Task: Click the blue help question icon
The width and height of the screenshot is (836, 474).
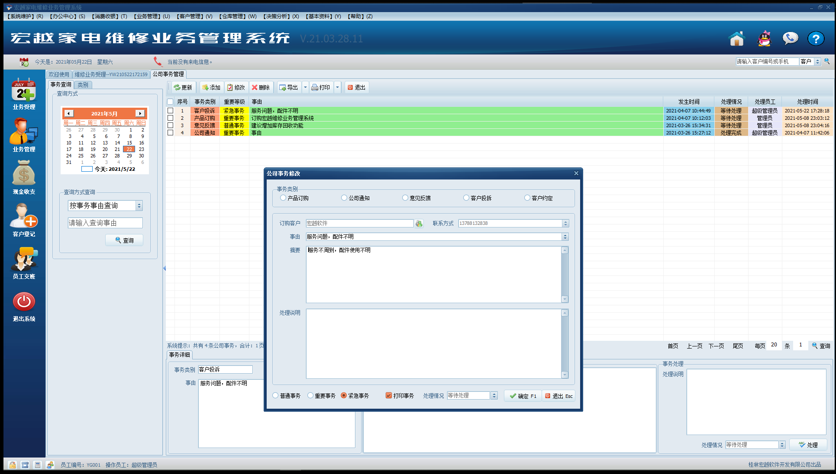Action: [x=816, y=39]
